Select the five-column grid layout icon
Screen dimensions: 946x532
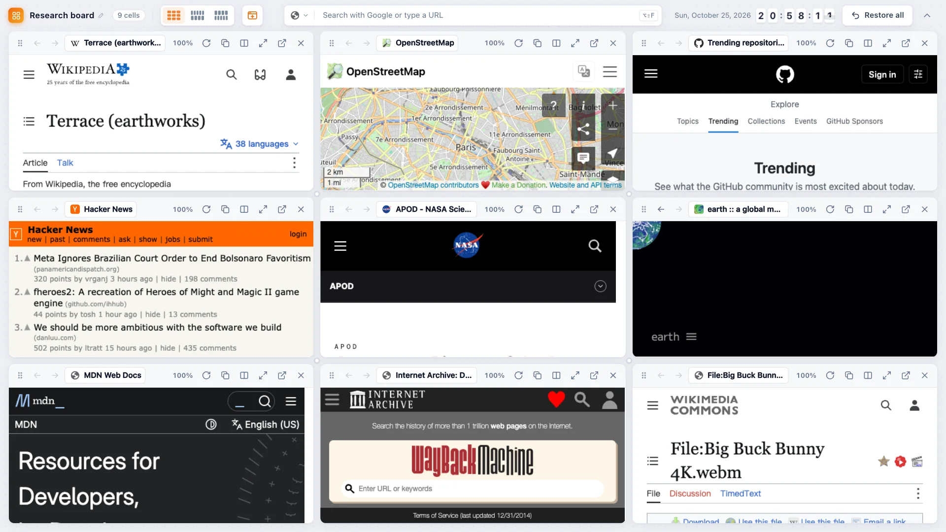221,15
